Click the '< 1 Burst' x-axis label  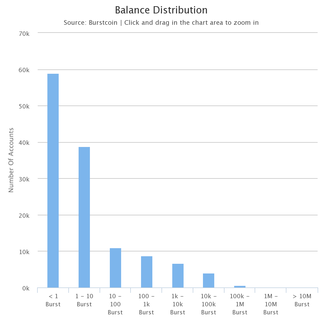point(53,300)
